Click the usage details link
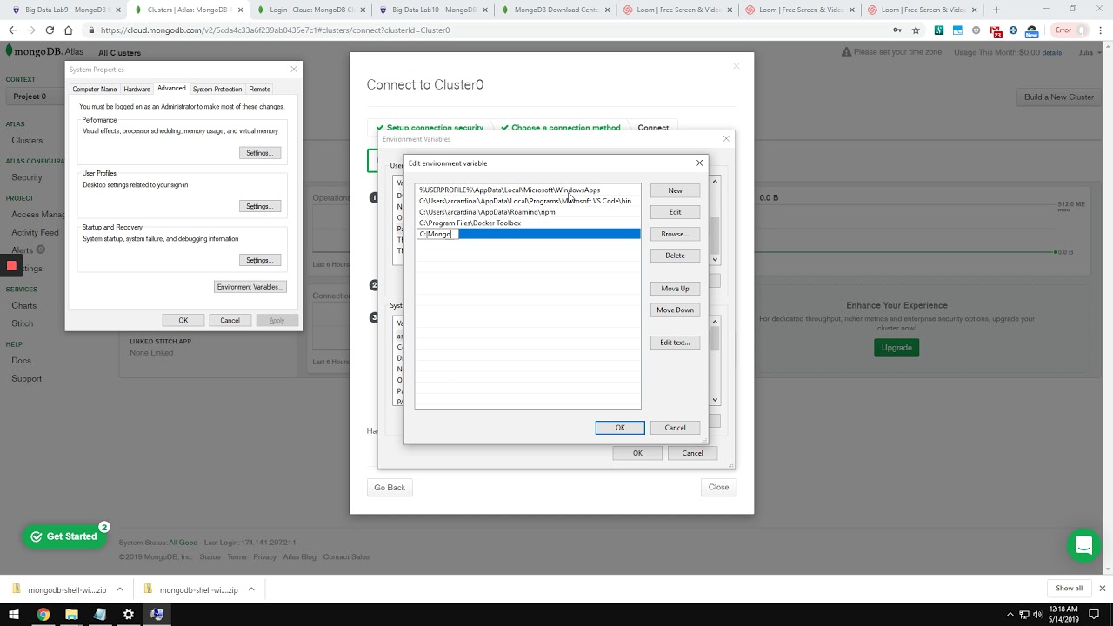This screenshot has height=626, width=1113. (x=1052, y=52)
